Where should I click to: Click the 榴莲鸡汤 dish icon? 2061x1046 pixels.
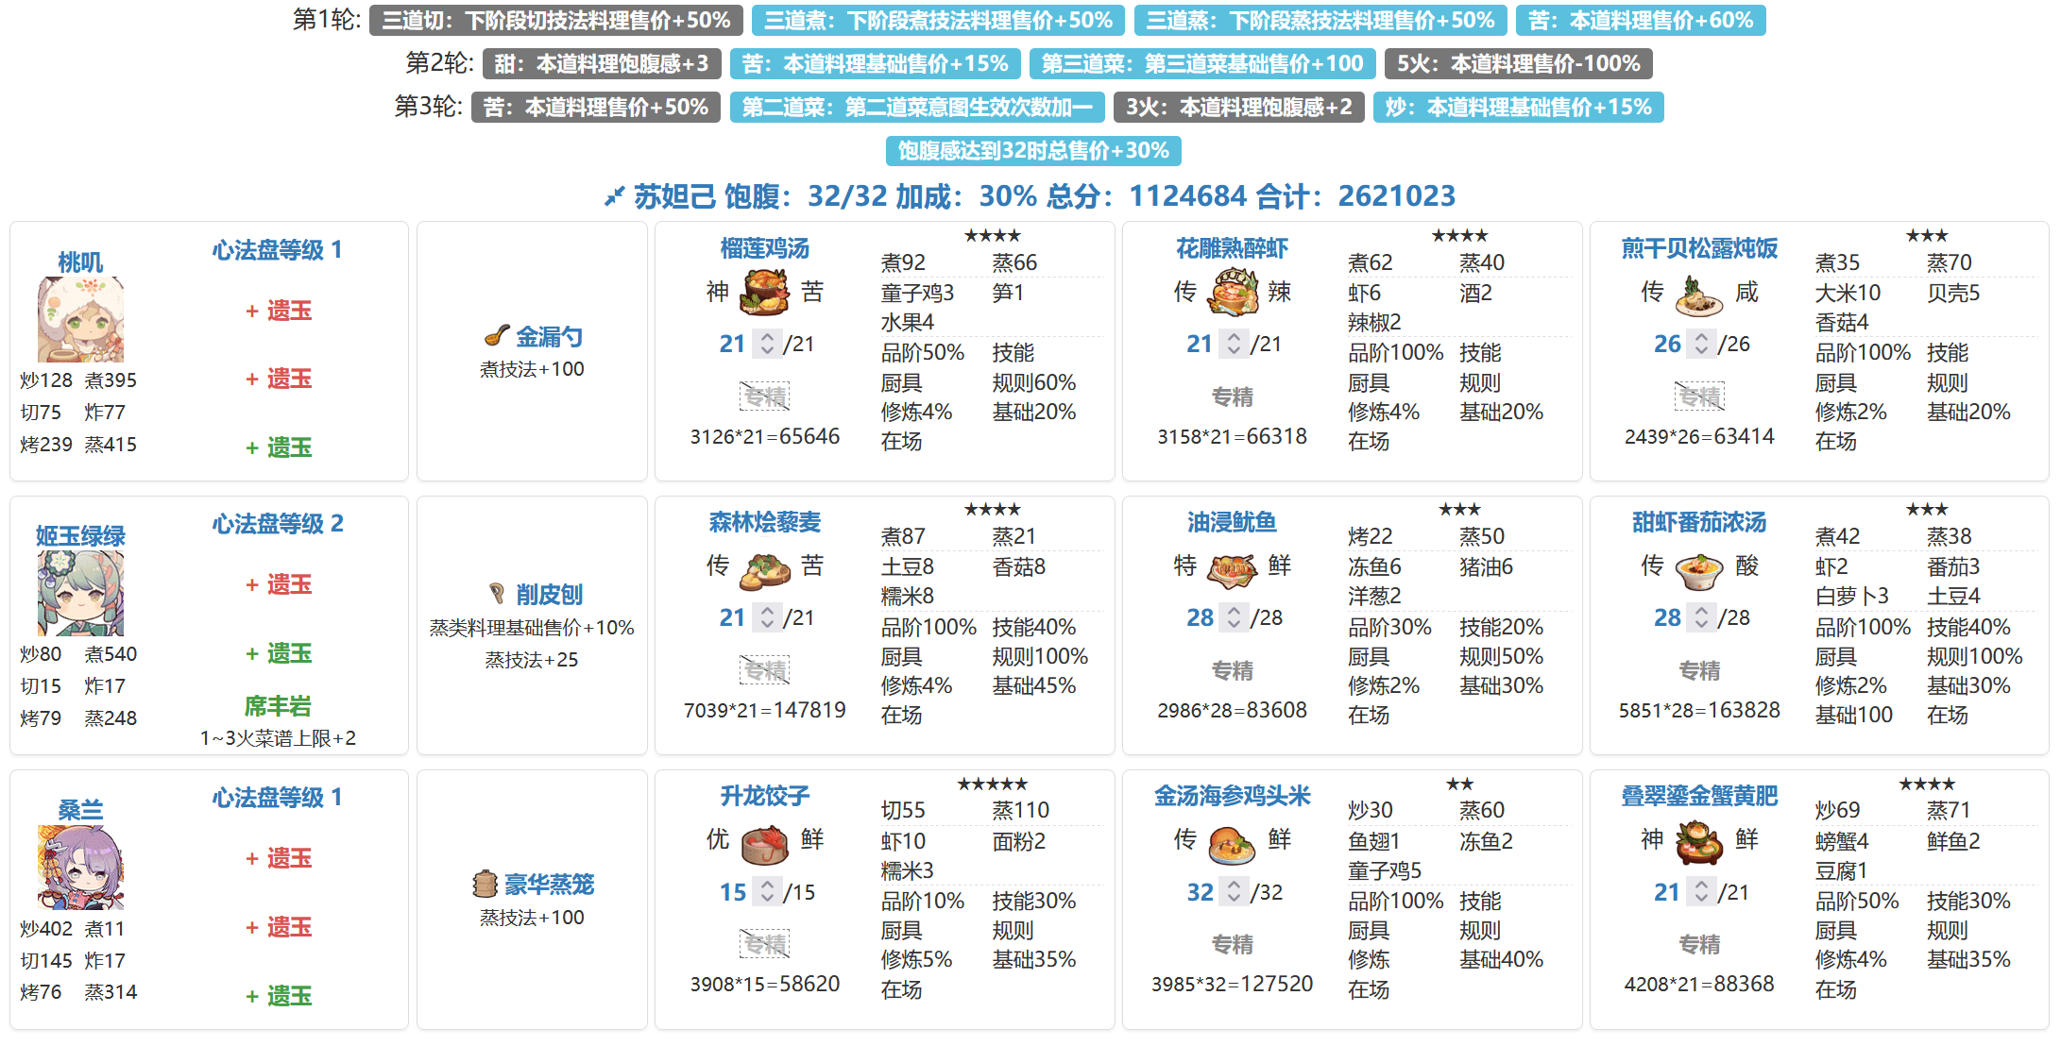point(764,292)
